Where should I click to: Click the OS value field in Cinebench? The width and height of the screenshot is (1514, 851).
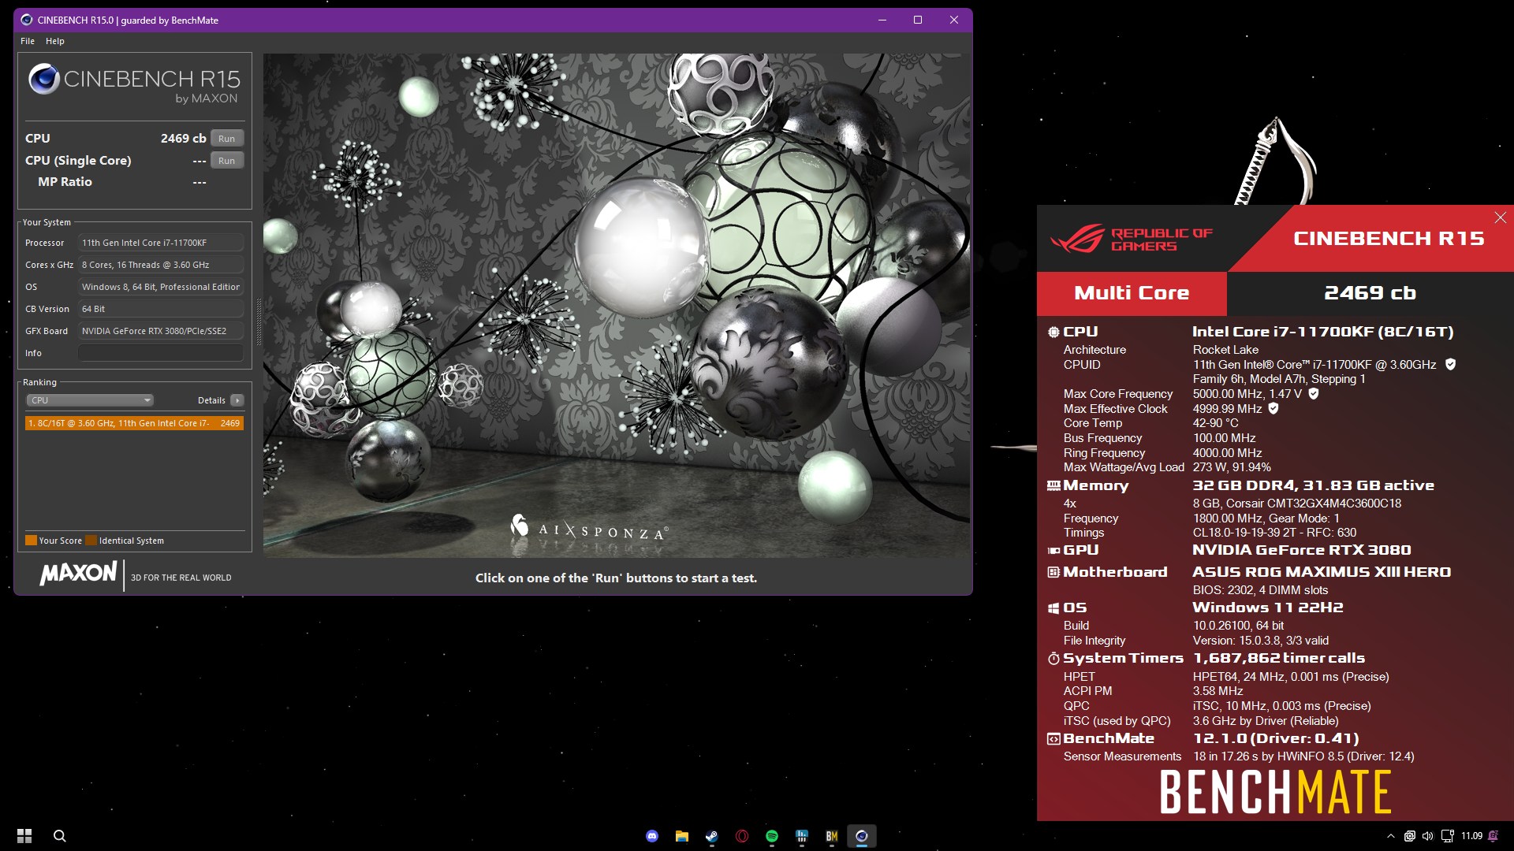[x=160, y=287]
